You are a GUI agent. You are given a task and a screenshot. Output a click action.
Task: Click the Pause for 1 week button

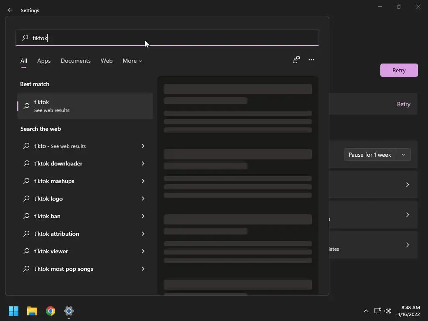pos(370,155)
